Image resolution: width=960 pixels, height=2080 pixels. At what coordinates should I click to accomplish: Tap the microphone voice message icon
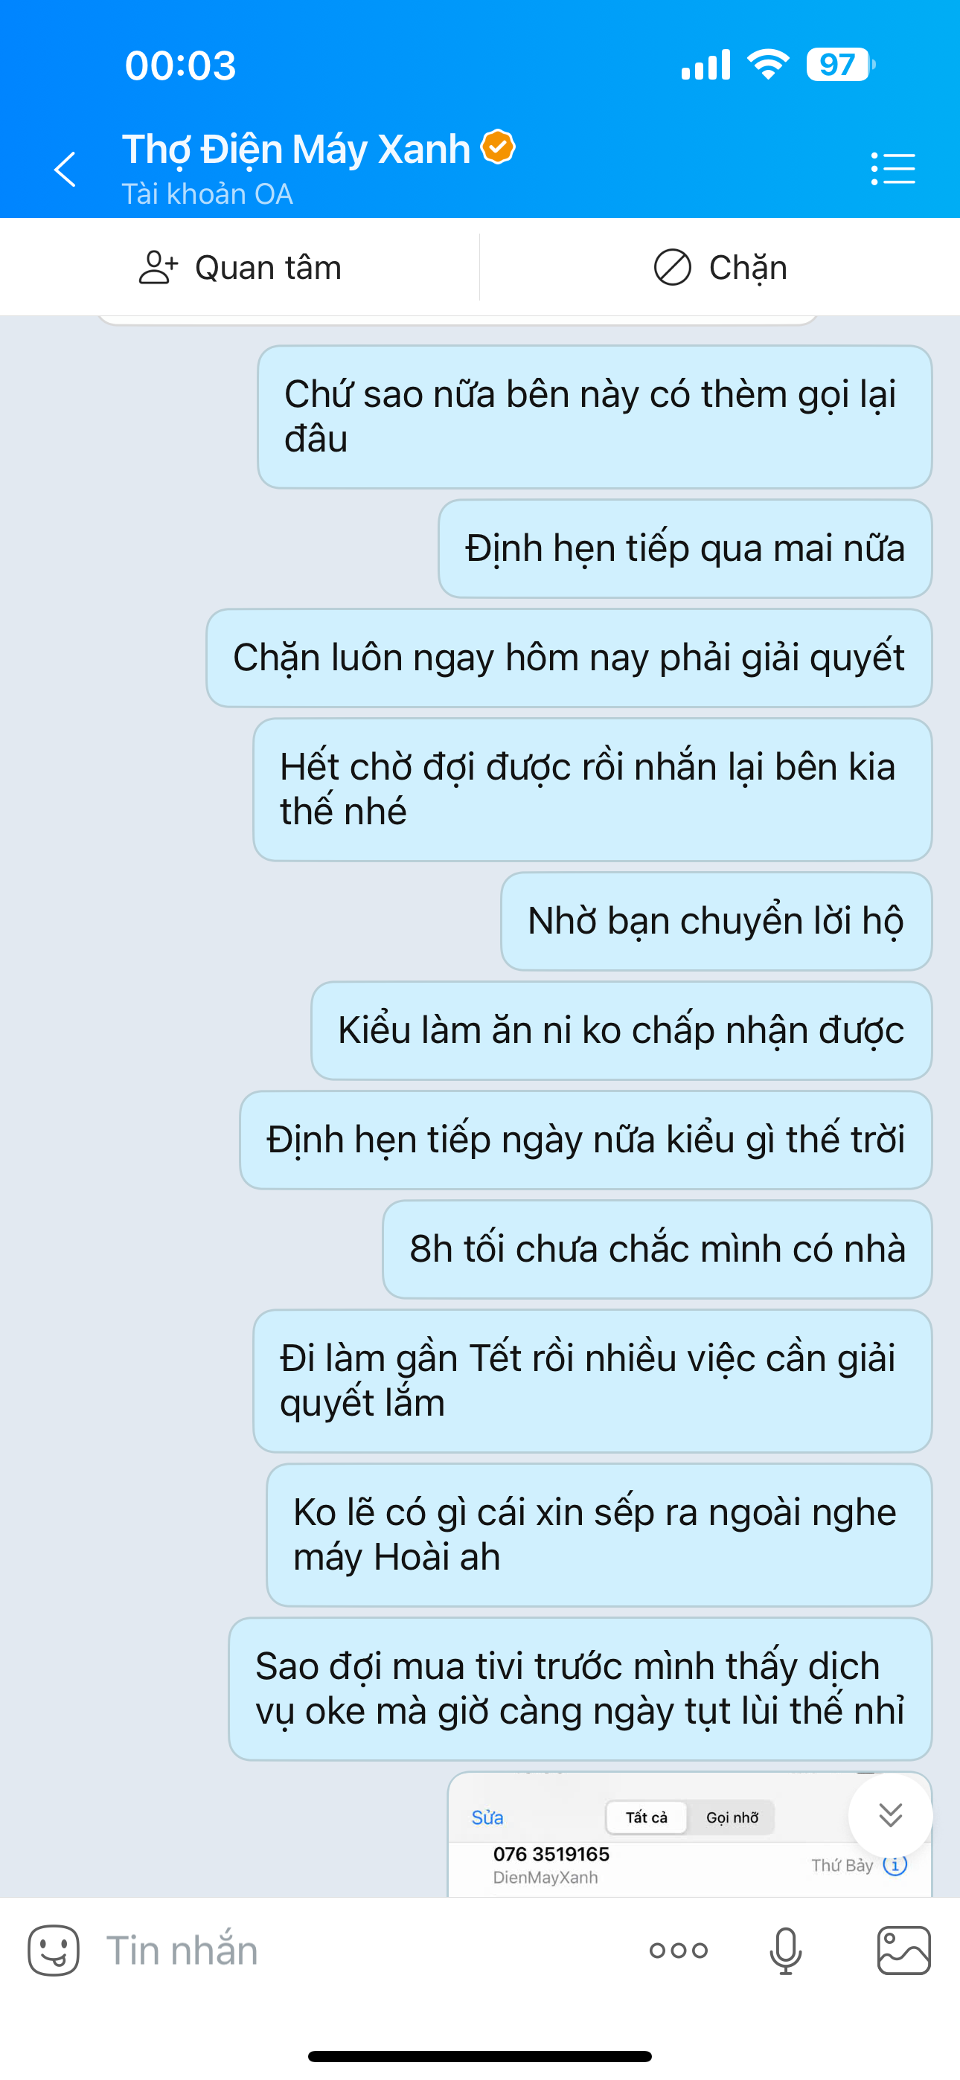pyautogui.click(x=785, y=1951)
